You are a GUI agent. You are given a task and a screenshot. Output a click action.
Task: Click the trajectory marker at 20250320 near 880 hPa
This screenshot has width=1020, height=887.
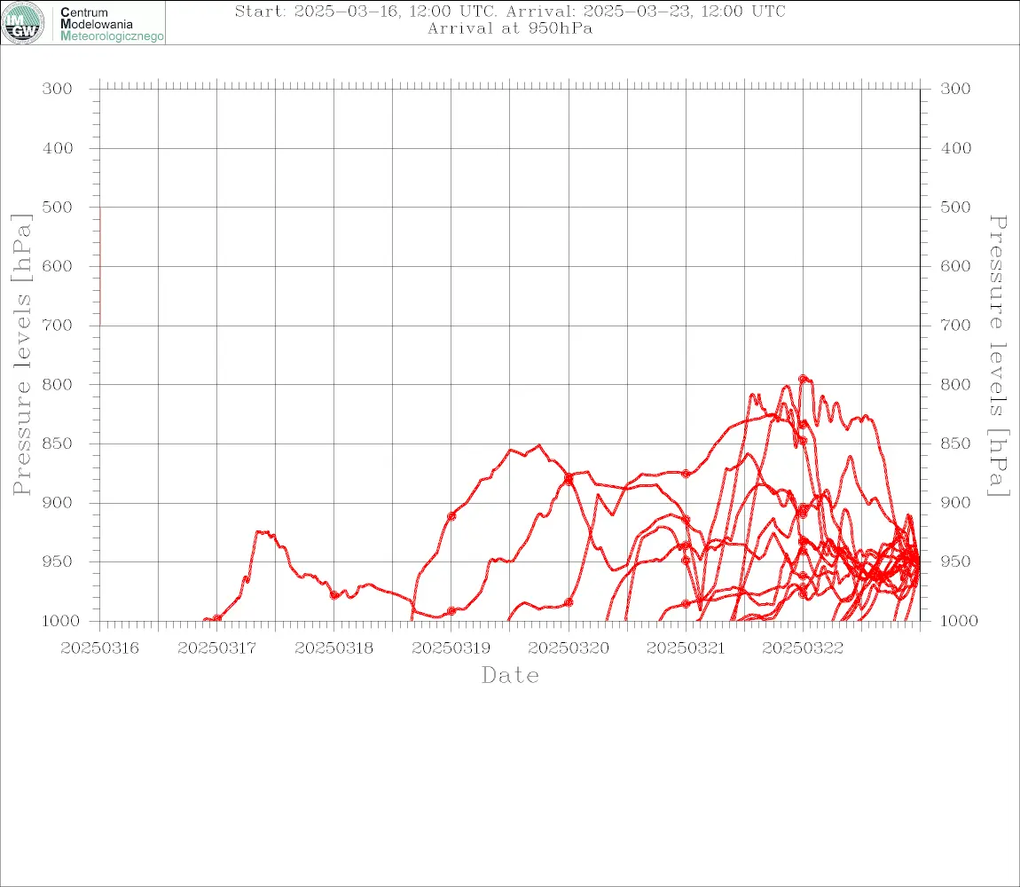click(x=569, y=479)
